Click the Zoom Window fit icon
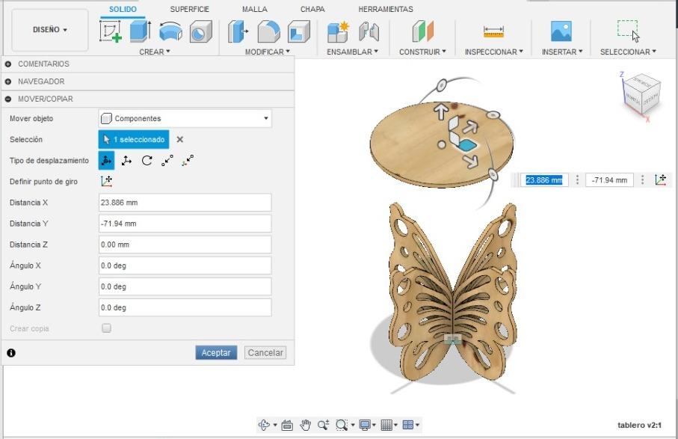 [342, 425]
